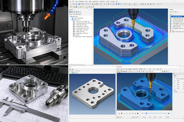Open the VIEW menu

[x=77, y=2]
